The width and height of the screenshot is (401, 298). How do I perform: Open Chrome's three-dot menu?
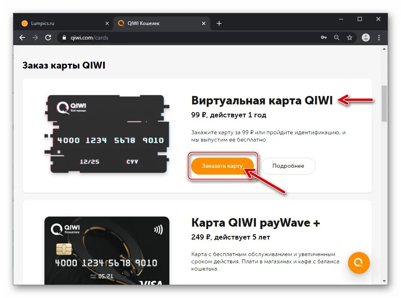(379, 38)
